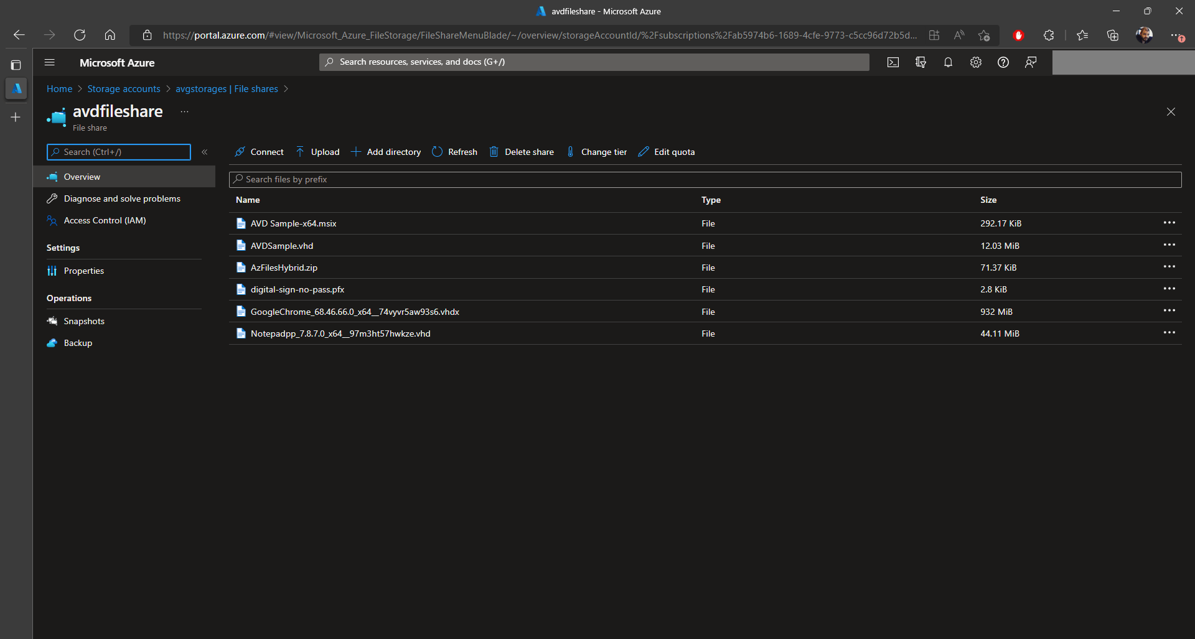Open a new tab with plus icon
This screenshot has height=639, width=1195.
(x=16, y=117)
